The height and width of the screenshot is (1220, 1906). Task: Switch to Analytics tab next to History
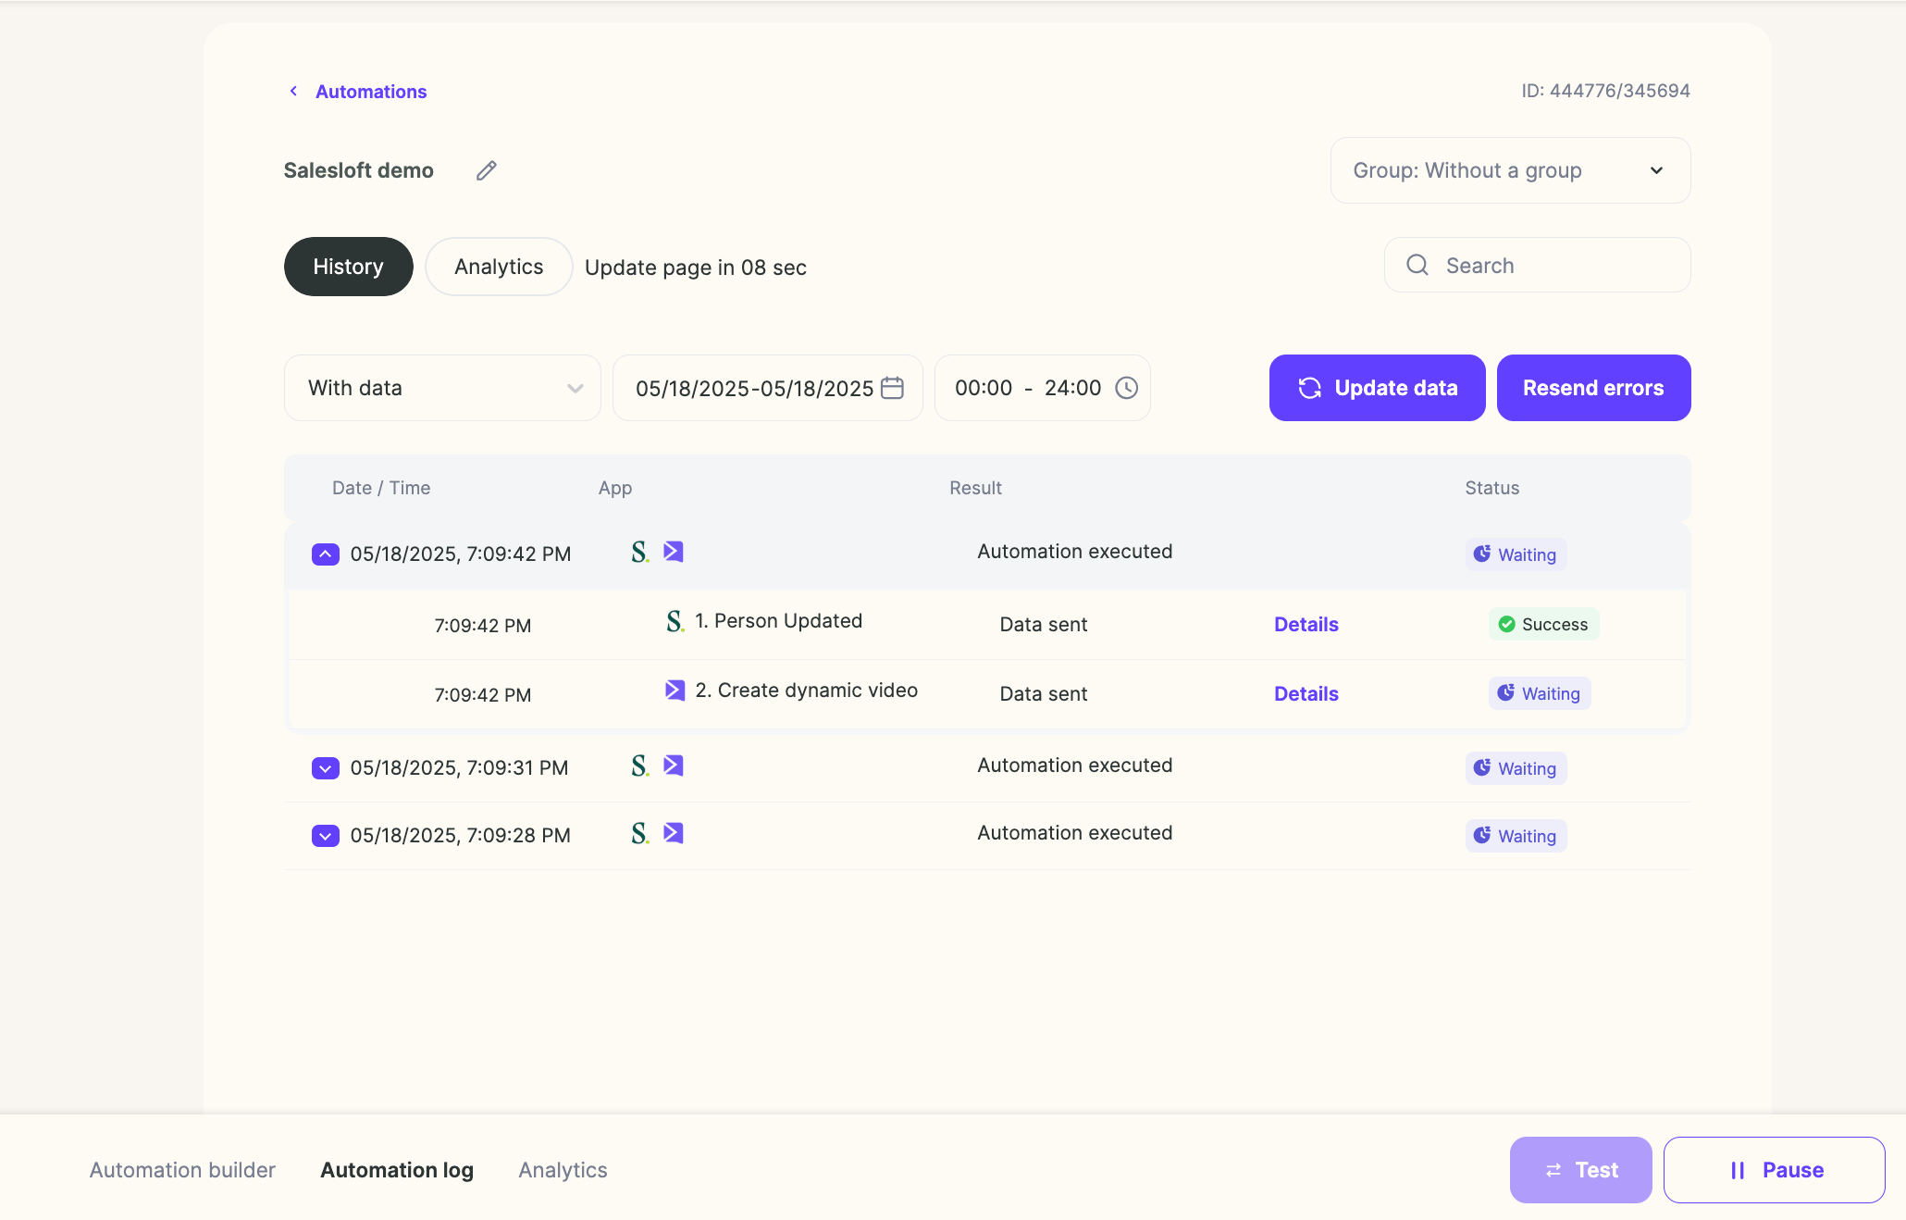(x=499, y=267)
